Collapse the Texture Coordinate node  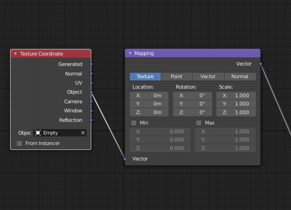[15, 54]
